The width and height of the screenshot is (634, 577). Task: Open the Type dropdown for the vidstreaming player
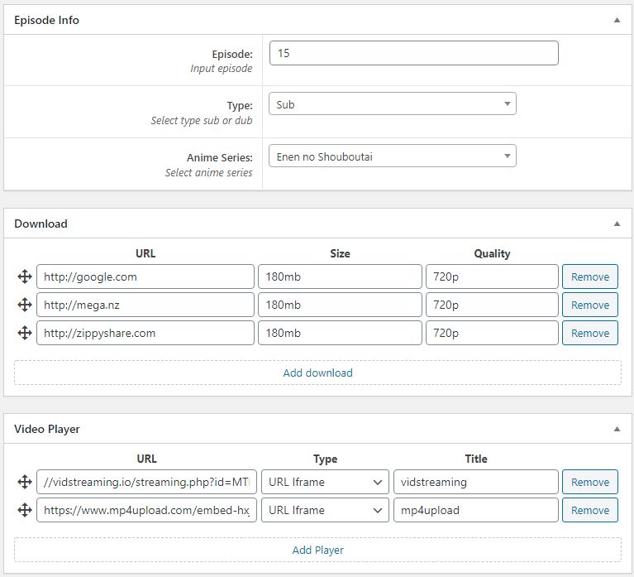(x=325, y=483)
